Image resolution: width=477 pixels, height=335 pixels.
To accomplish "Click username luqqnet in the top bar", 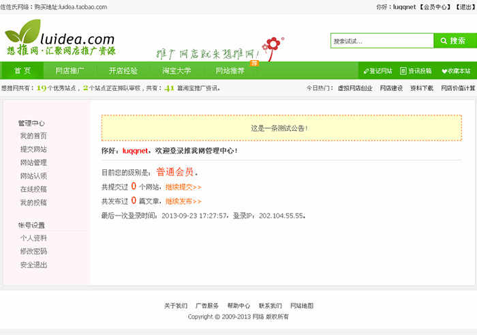I will [404, 7].
